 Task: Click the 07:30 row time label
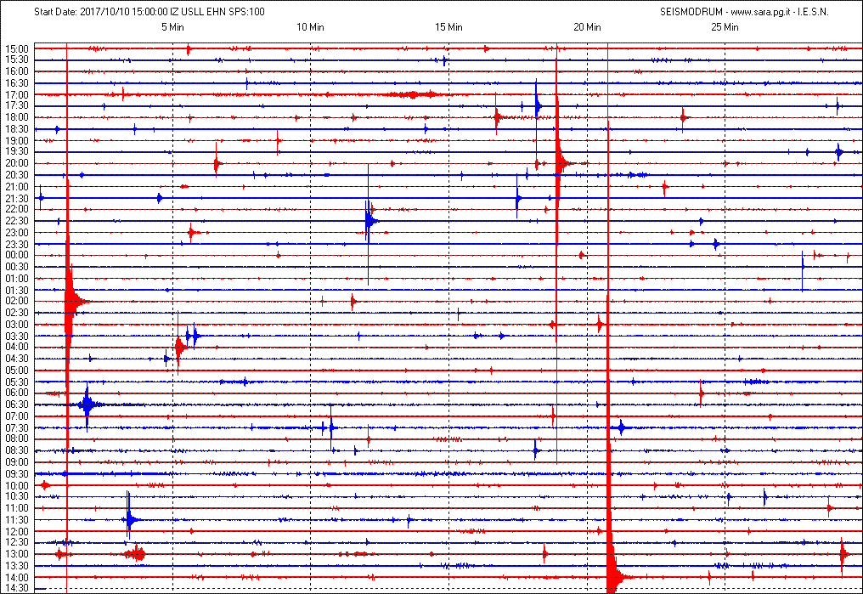click(x=17, y=427)
